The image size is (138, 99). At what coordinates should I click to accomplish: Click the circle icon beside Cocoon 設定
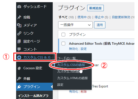pos(19,68)
